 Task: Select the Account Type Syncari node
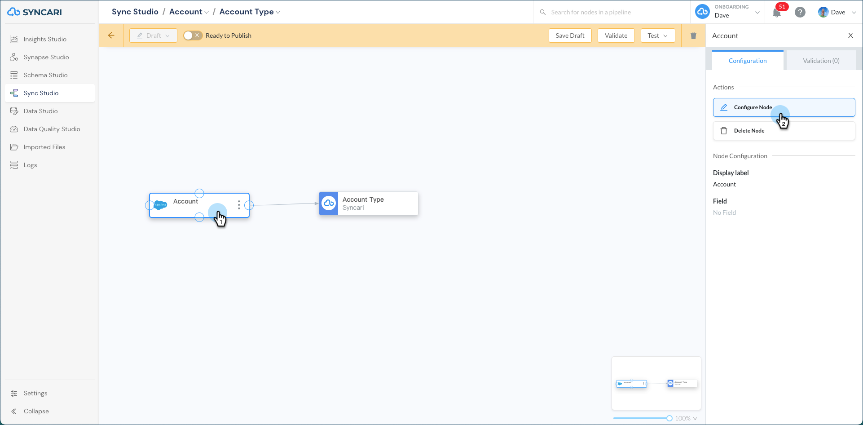369,204
